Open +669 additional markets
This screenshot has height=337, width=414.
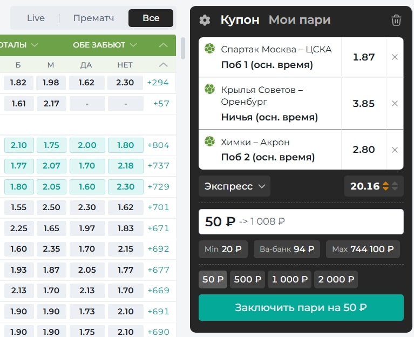[158, 291]
